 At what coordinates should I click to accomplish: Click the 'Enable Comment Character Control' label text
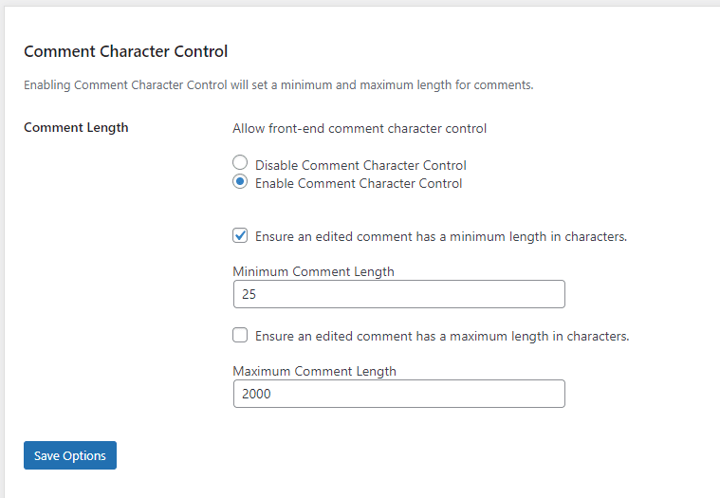(x=359, y=184)
